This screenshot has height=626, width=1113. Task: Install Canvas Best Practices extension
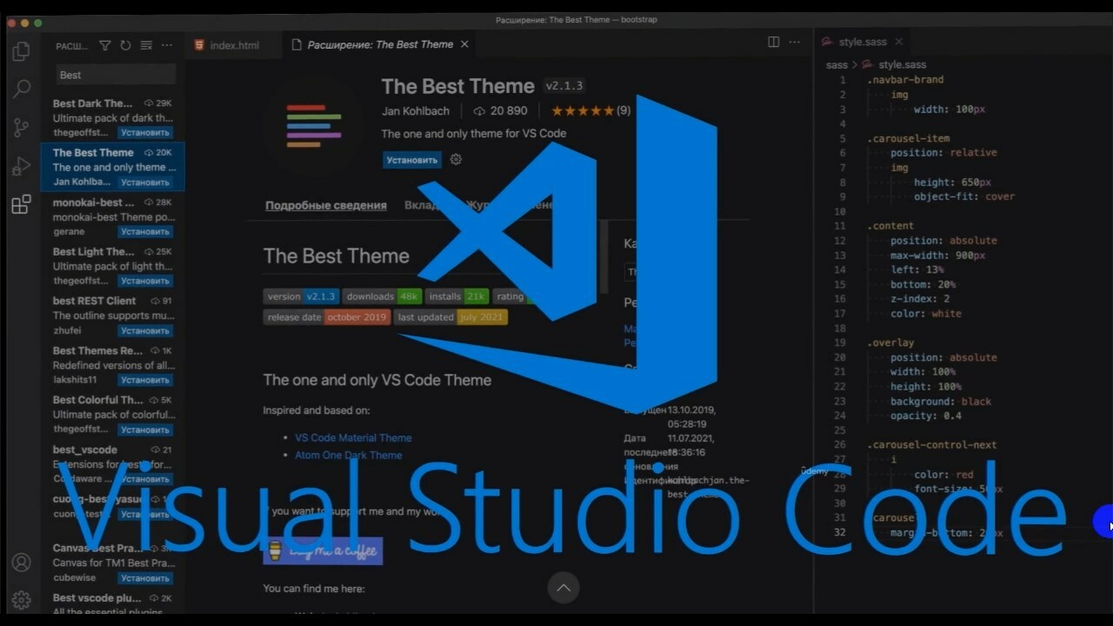point(145,578)
